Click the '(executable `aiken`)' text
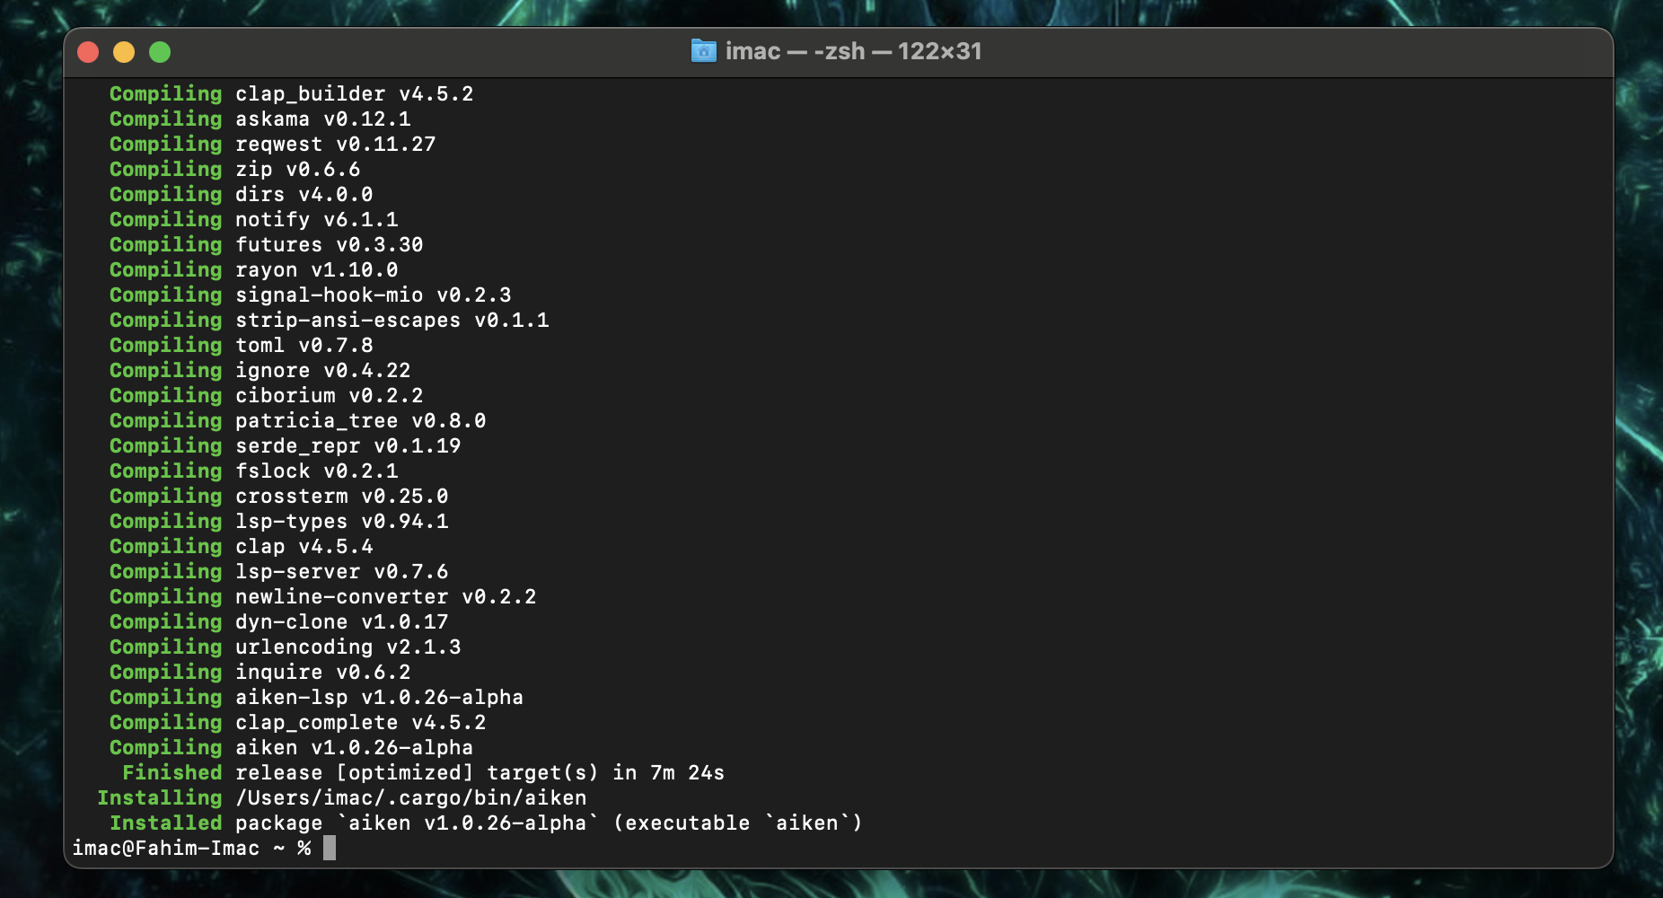Viewport: 1663px width, 898px height. [737, 823]
